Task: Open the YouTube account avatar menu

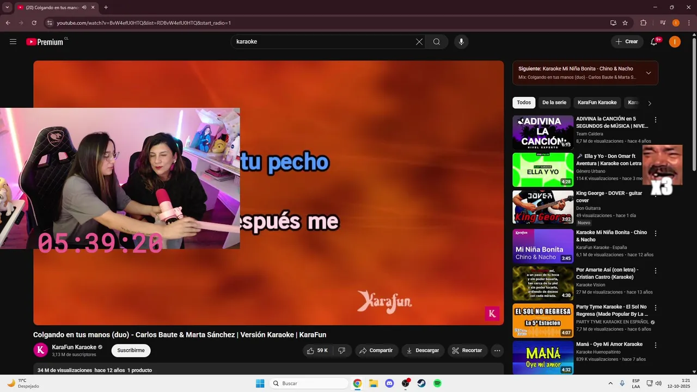Action: pos(675,42)
